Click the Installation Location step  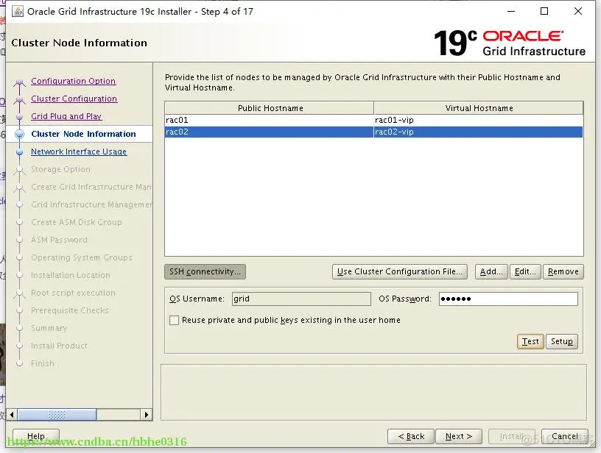(x=71, y=275)
